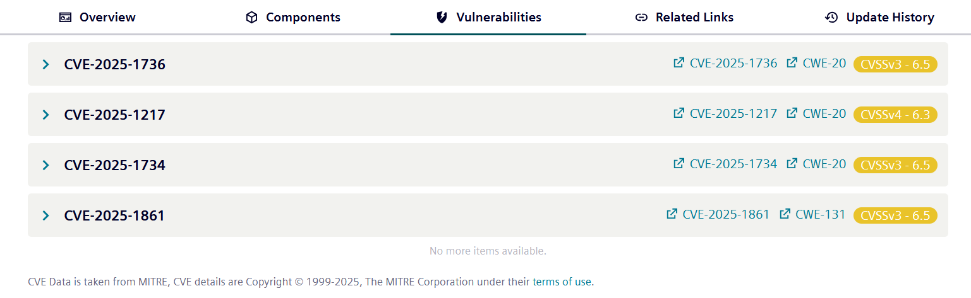This screenshot has width=971, height=298.
Task: Expand the CVE-2025-1734 row chevron
Action: pos(45,165)
